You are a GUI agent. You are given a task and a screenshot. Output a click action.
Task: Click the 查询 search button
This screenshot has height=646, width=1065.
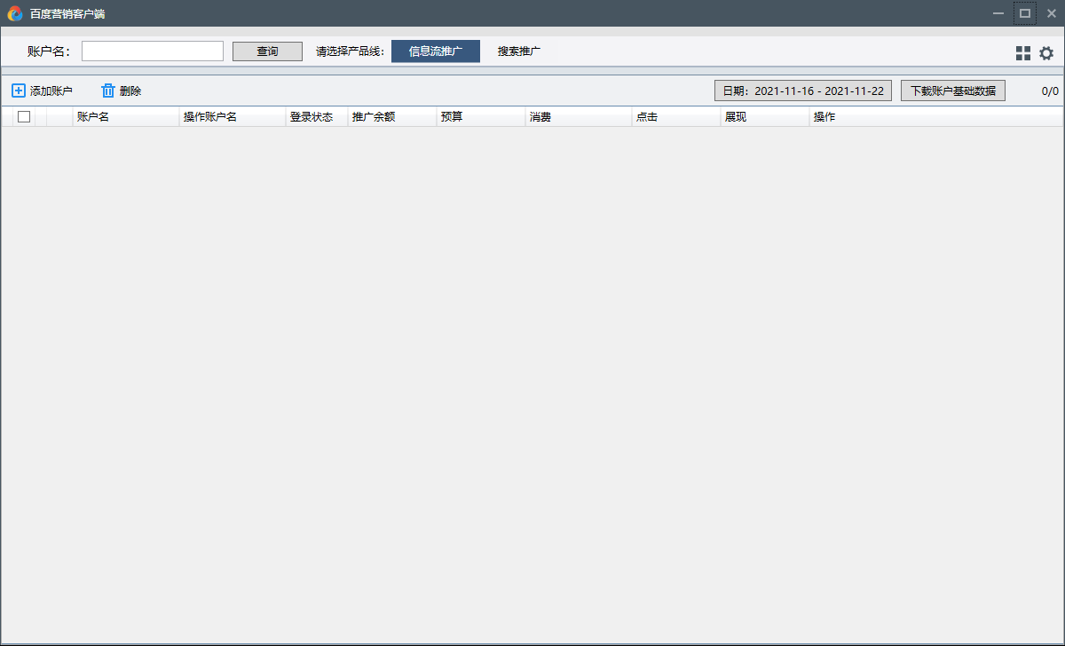[x=267, y=51]
